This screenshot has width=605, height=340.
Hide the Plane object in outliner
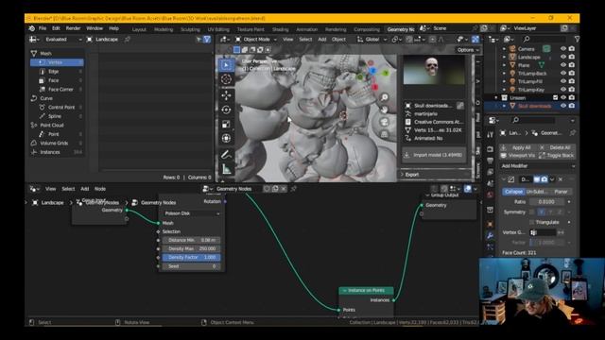click(x=563, y=65)
